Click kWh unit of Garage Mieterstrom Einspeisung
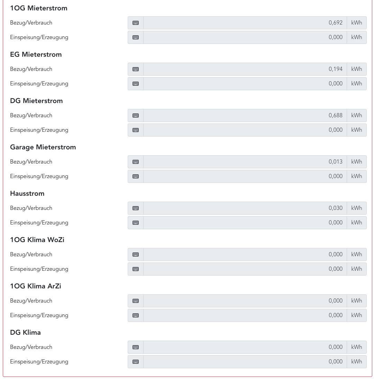The height and width of the screenshot is (379, 374). tap(356, 176)
